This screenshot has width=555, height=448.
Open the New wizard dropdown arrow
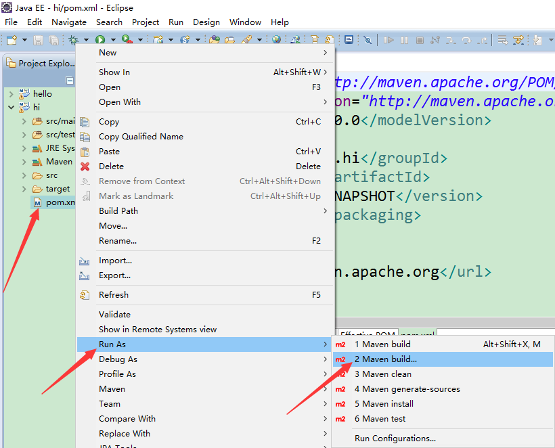pos(24,40)
